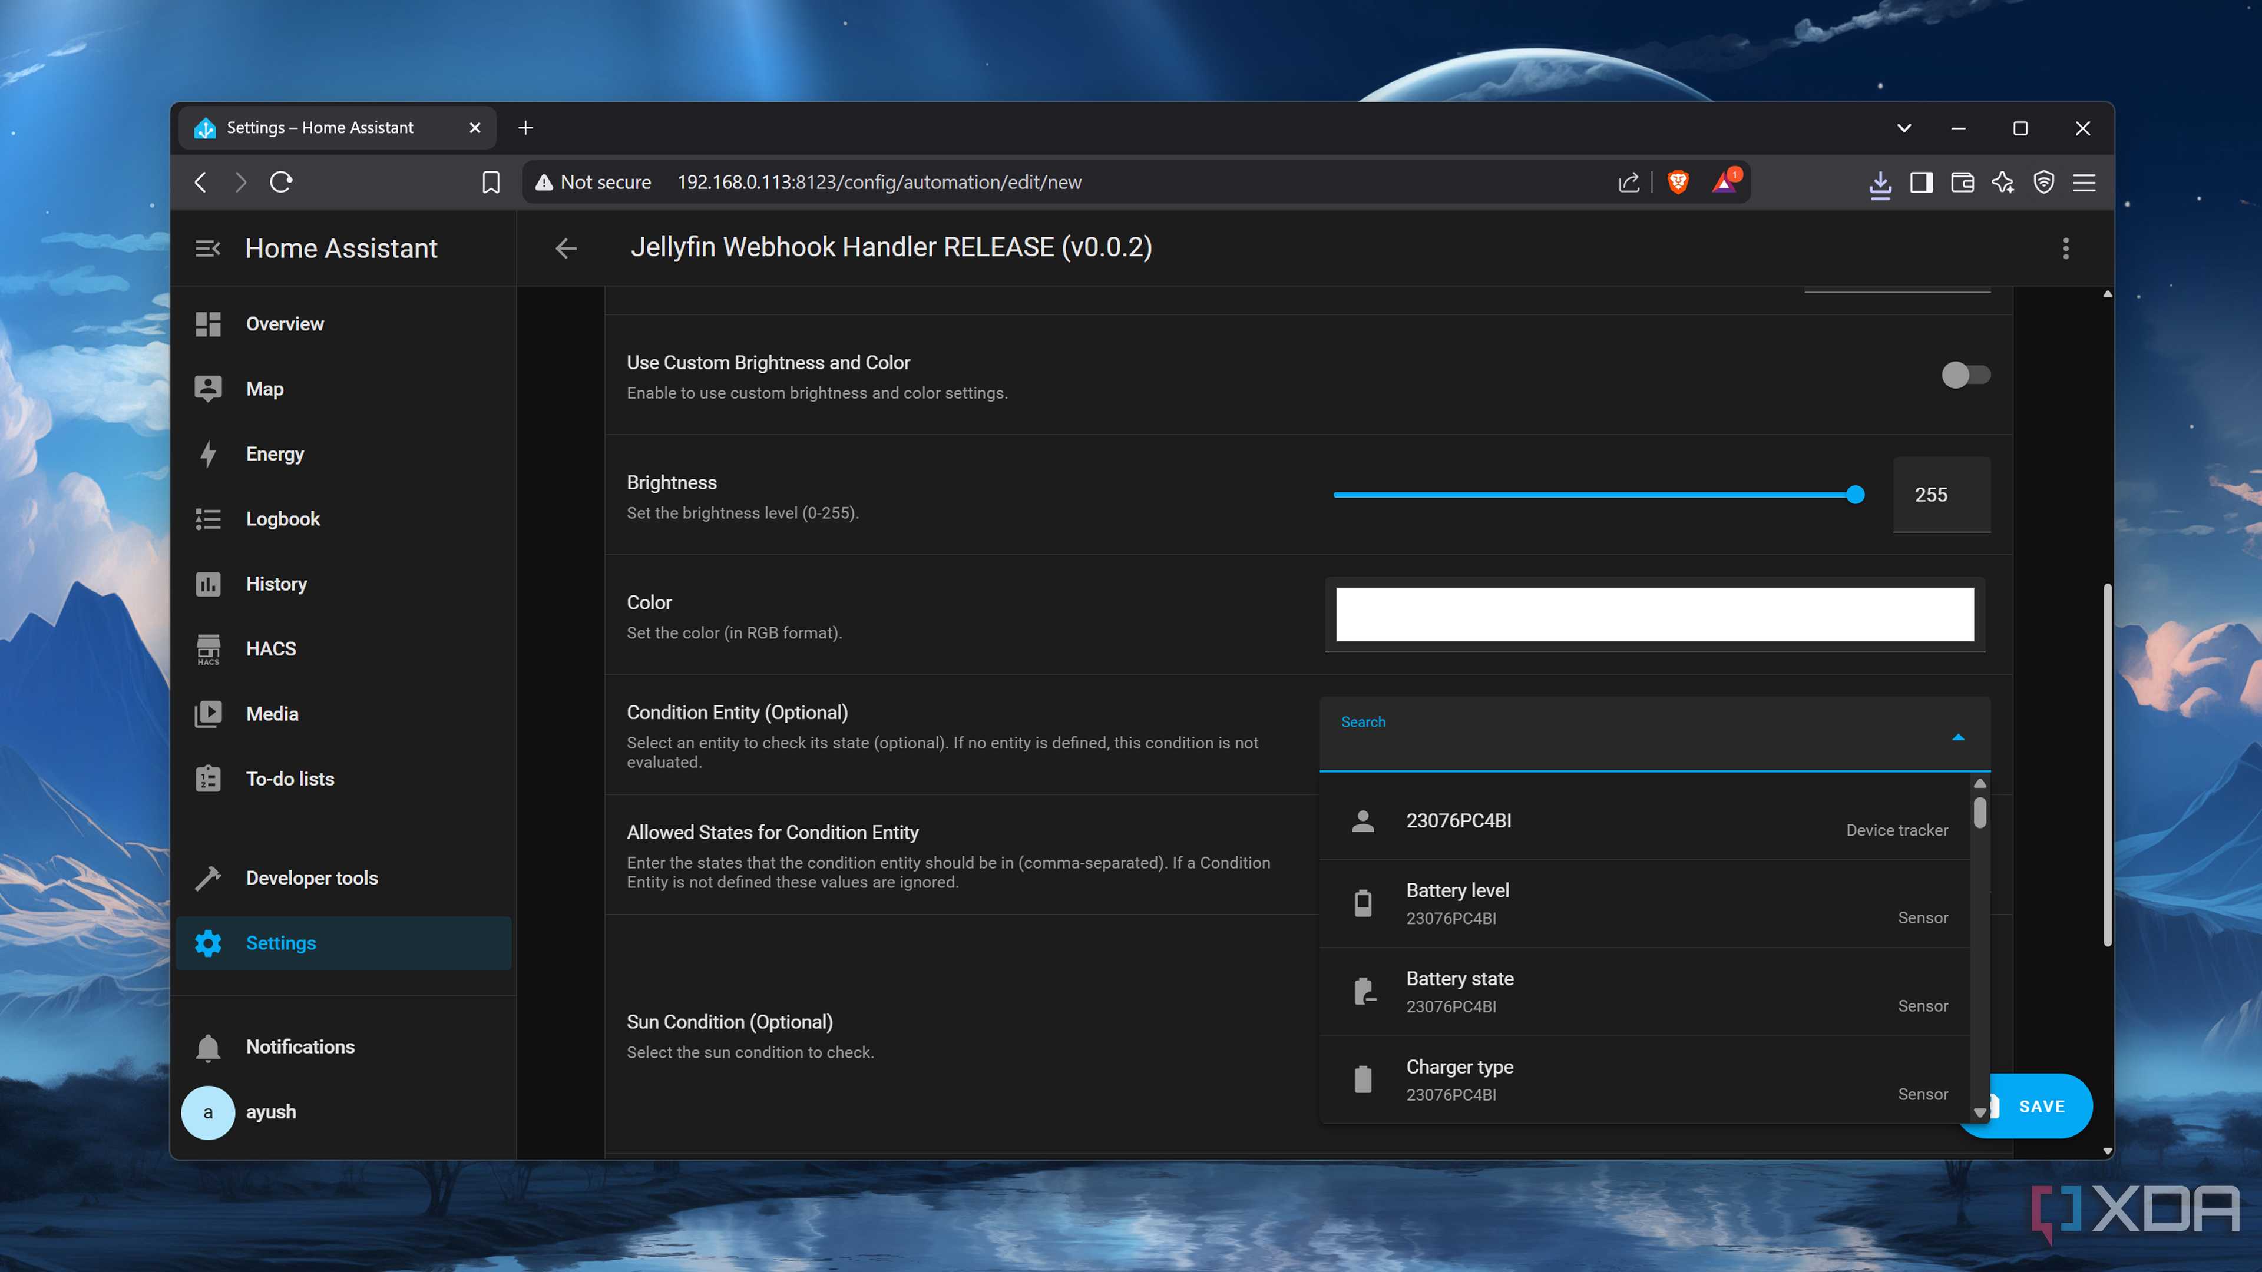The image size is (2262, 1272).
Task: Go back with the automation editor arrow
Action: point(566,249)
